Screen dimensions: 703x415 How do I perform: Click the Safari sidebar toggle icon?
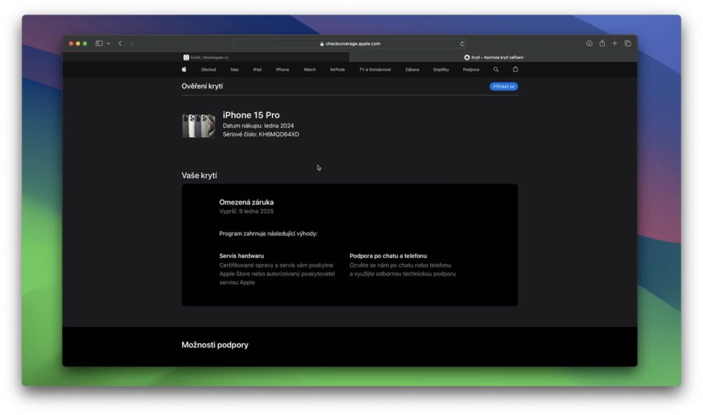[99, 43]
